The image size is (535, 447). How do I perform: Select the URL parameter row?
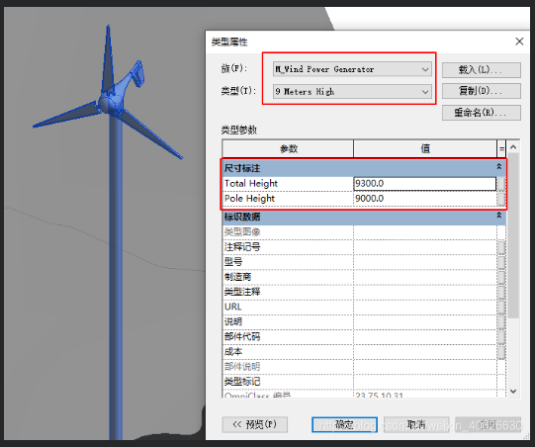coord(364,308)
